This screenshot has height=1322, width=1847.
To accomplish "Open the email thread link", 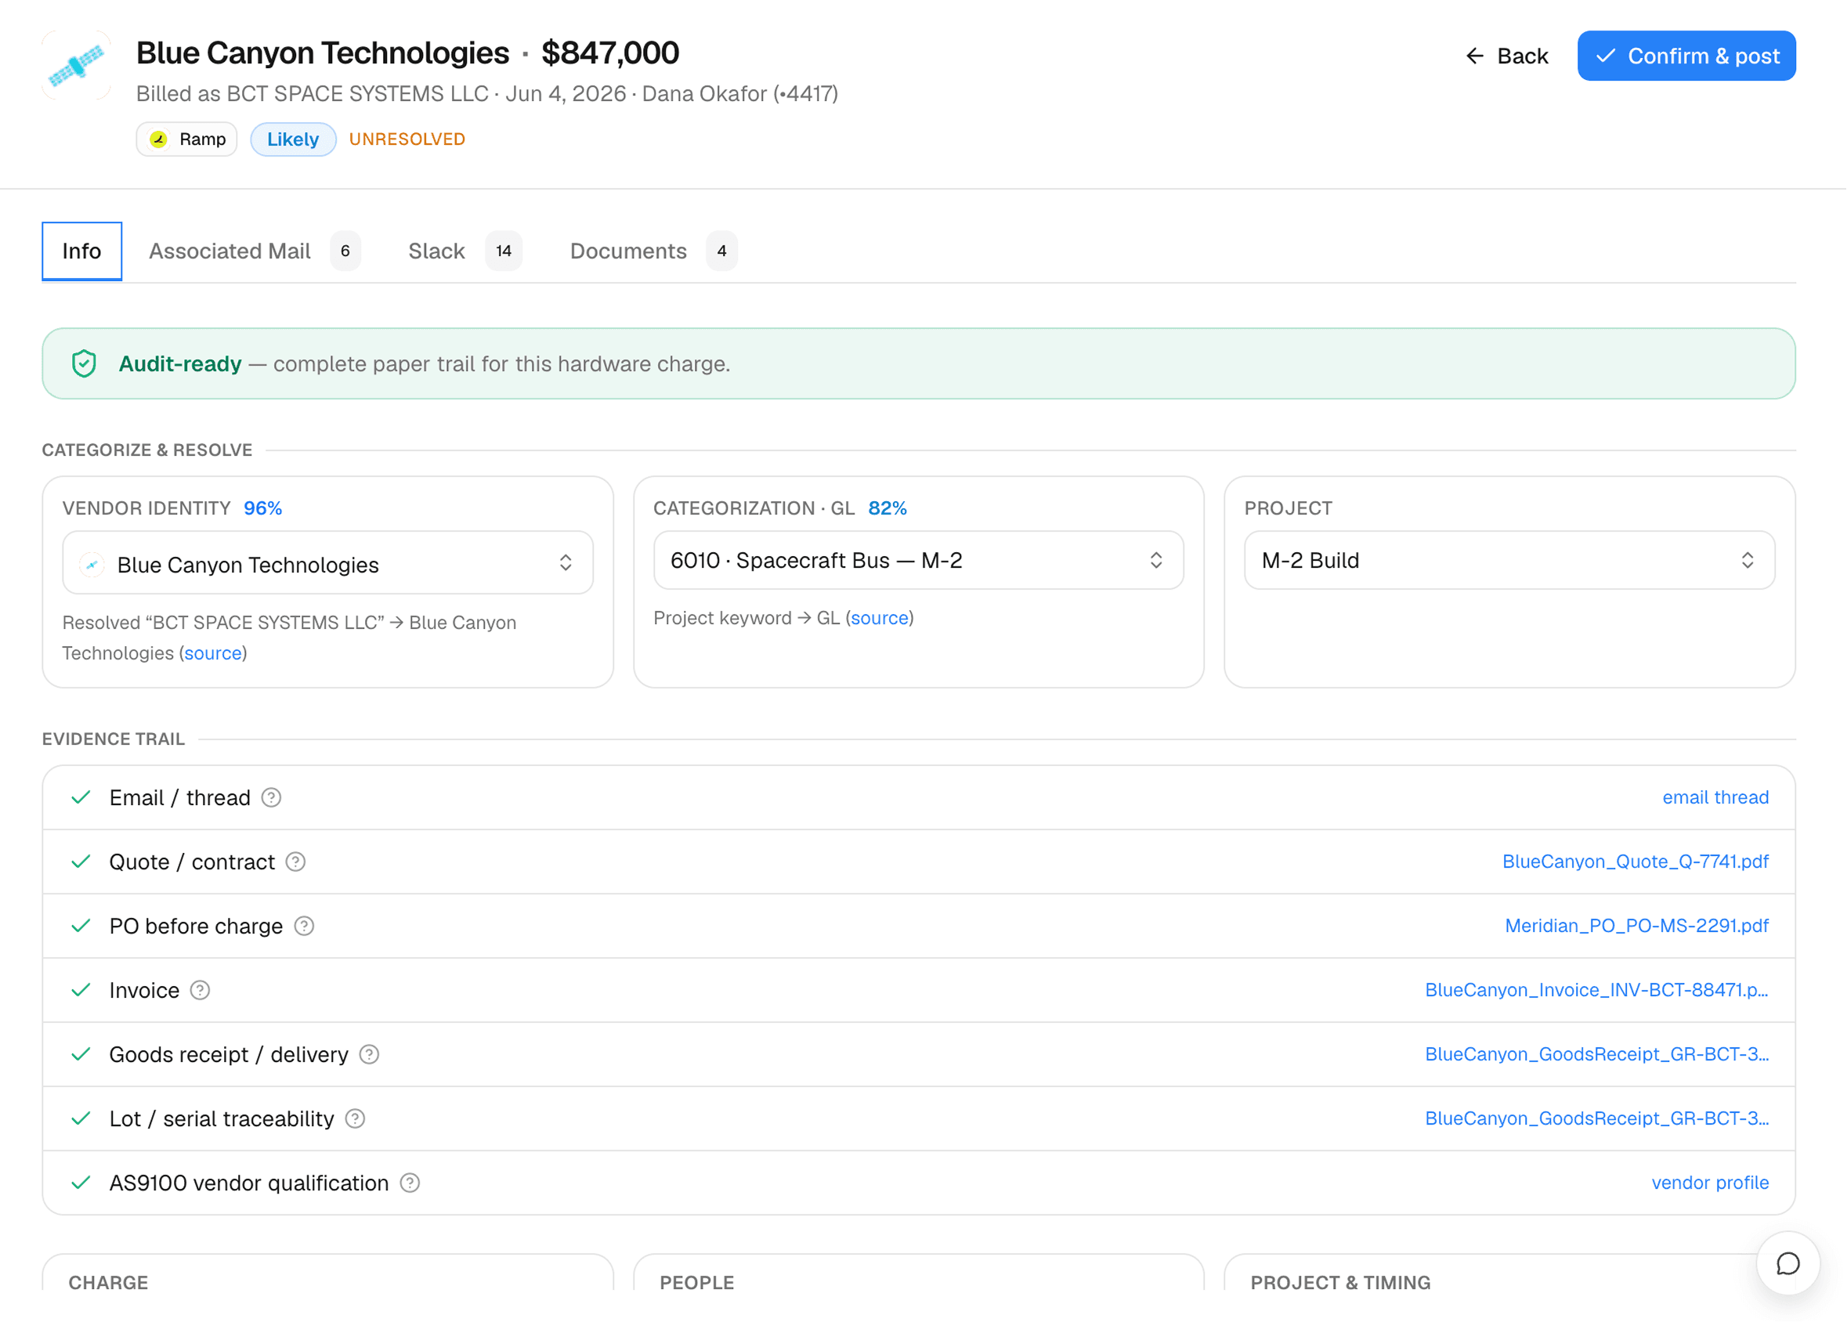I will pyautogui.click(x=1715, y=798).
